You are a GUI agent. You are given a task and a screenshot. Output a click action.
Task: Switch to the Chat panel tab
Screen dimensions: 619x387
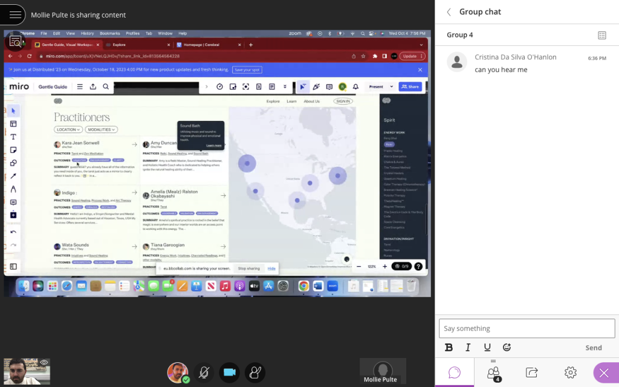(455, 372)
